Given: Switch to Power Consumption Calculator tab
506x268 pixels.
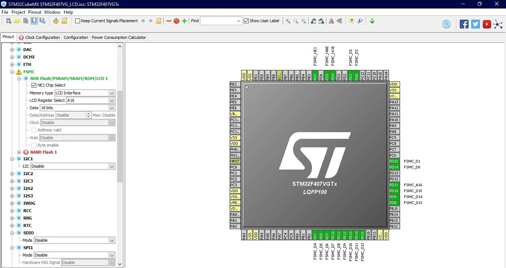Looking at the screenshot, I should pyautogui.click(x=119, y=37).
